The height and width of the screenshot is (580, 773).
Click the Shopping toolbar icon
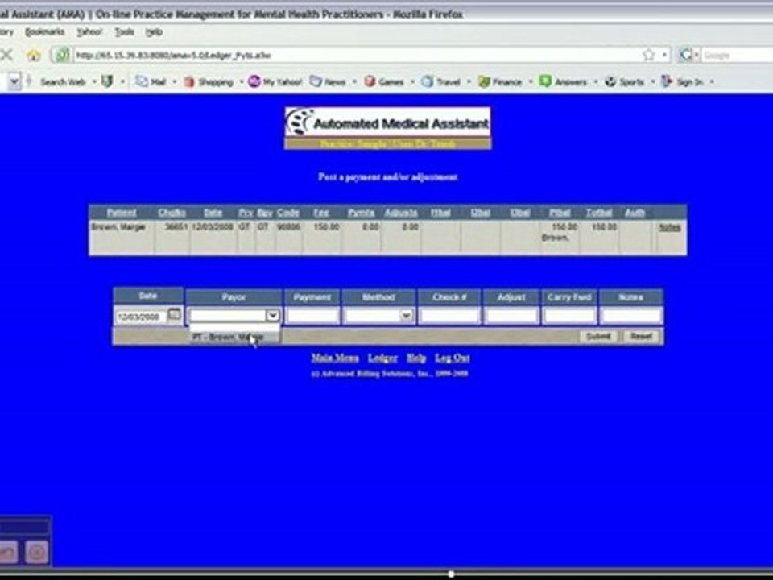coord(188,81)
